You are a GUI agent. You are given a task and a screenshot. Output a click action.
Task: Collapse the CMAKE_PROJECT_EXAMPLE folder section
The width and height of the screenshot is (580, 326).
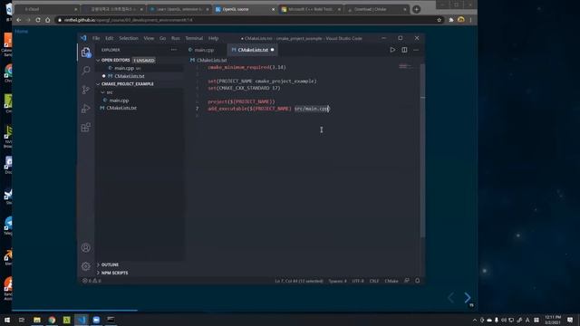98,84
